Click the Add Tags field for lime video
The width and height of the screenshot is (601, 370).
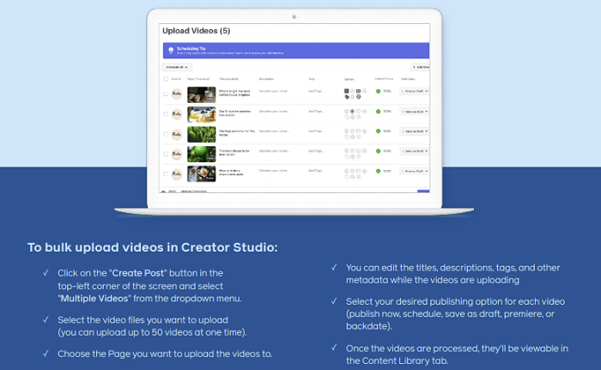(316, 151)
